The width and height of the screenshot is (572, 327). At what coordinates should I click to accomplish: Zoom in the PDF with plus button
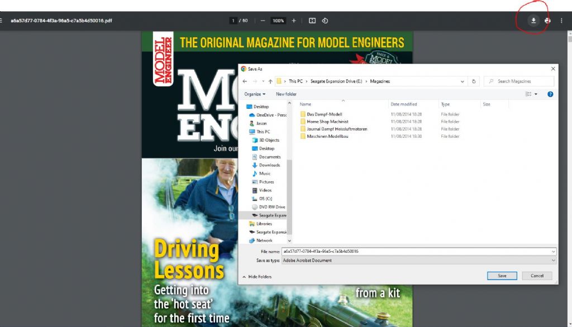click(294, 21)
